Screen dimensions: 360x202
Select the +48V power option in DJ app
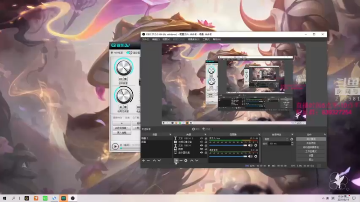(x=117, y=53)
